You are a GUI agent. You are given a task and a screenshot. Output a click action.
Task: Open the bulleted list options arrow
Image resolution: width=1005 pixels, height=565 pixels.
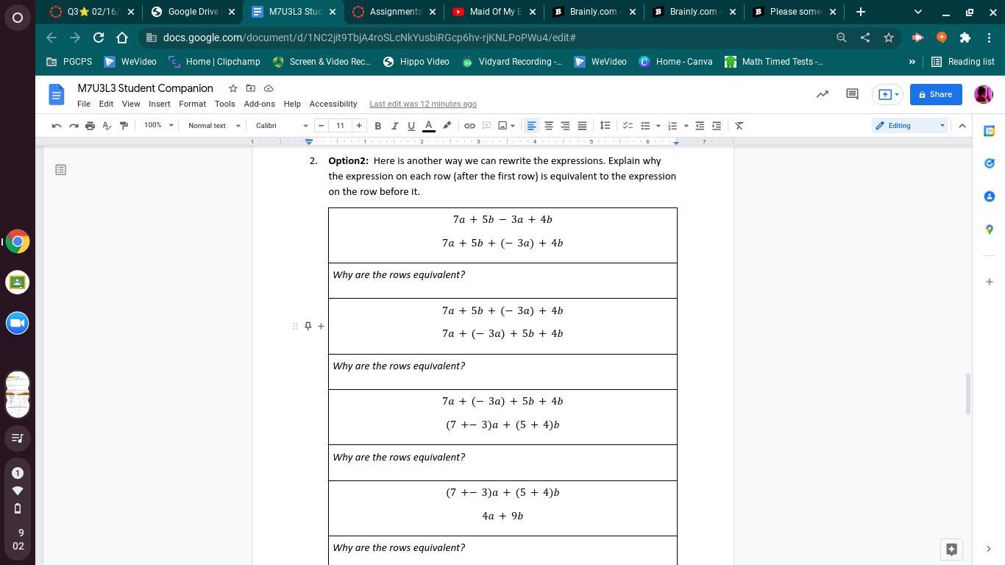point(658,126)
